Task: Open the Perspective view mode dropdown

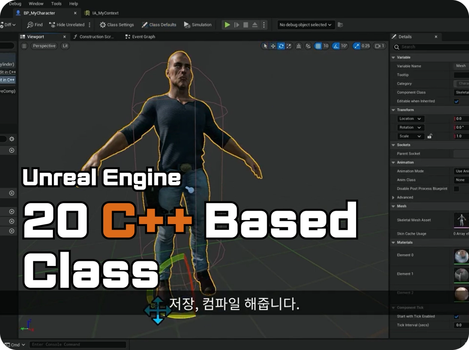Action: click(x=44, y=46)
